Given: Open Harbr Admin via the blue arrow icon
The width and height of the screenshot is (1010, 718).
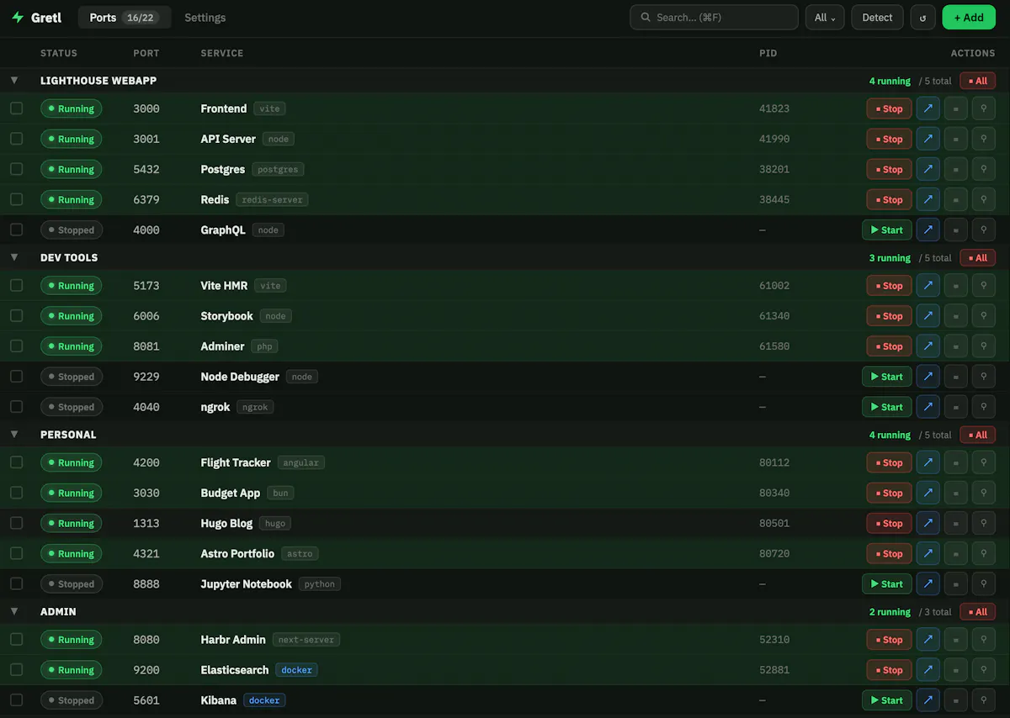Looking at the screenshot, I should (928, 640).
